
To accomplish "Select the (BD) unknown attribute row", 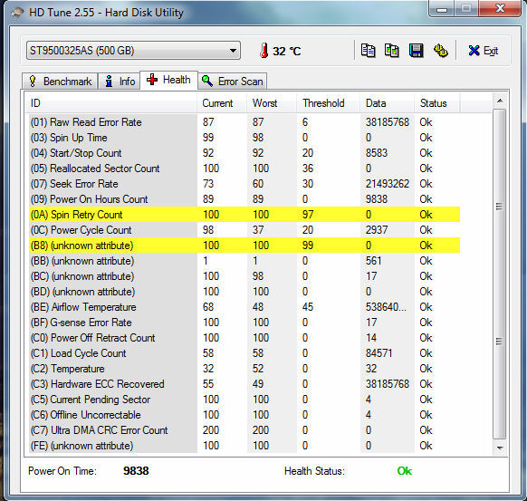I will 244,292.
